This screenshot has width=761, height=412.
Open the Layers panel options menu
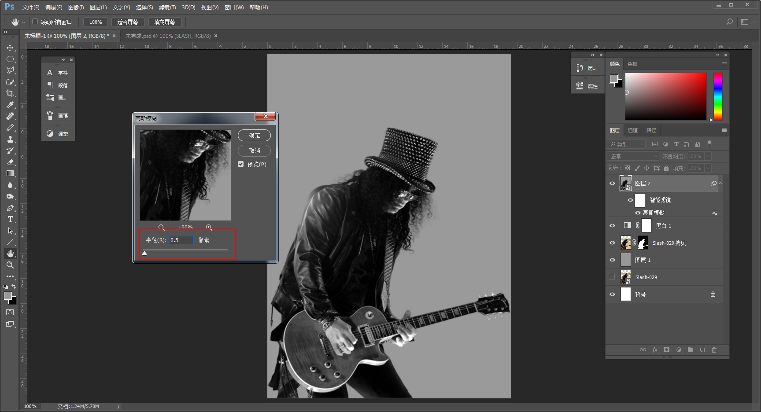(724, 130)
